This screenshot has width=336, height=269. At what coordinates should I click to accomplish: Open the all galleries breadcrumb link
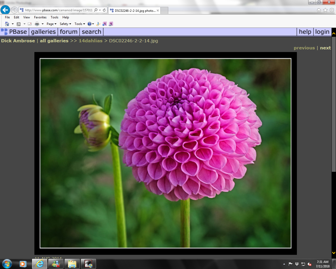pos(54,41)
